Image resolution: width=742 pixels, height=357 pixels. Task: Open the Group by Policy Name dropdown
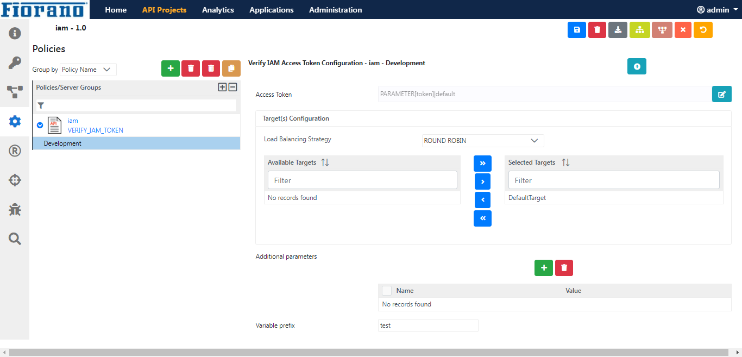point(88,70)
